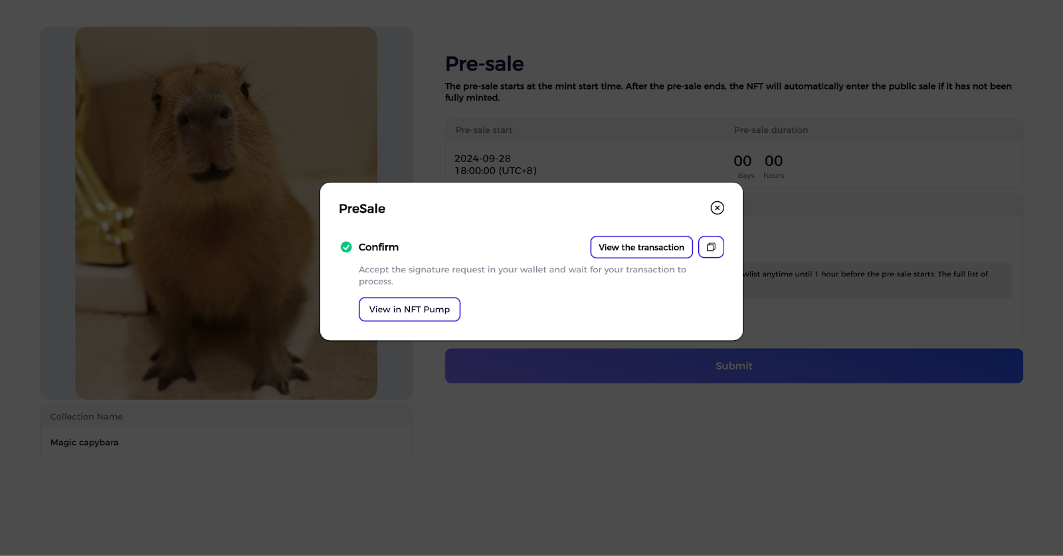Click the pre-sale description paragraph
The image size is (1063, 556).
click(728, 92)
